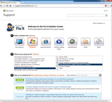This screenshot has height=102, width=112.
Task: Select 'Install or upgrade software or hardware'
Action: (35, 65)
